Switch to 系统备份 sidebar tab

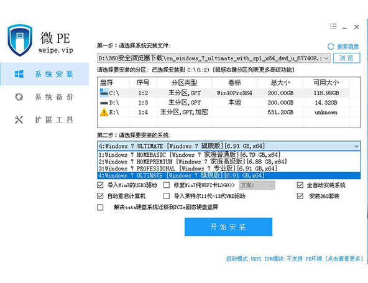click(x=45, y=97)
